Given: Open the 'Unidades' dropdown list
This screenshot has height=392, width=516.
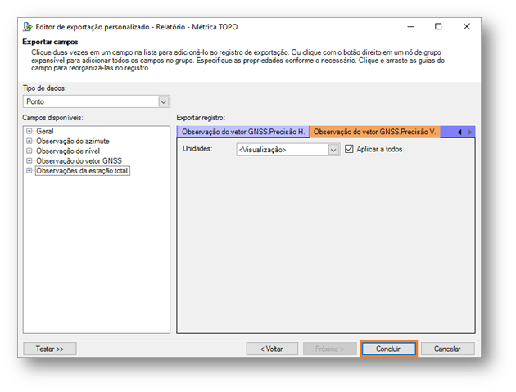Looking at the screenshot, I should [x=333, y=150].
